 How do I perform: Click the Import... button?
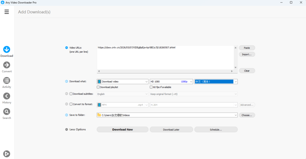coord(247,54)
